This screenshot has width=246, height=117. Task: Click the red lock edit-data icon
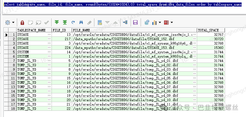point(23,23)
